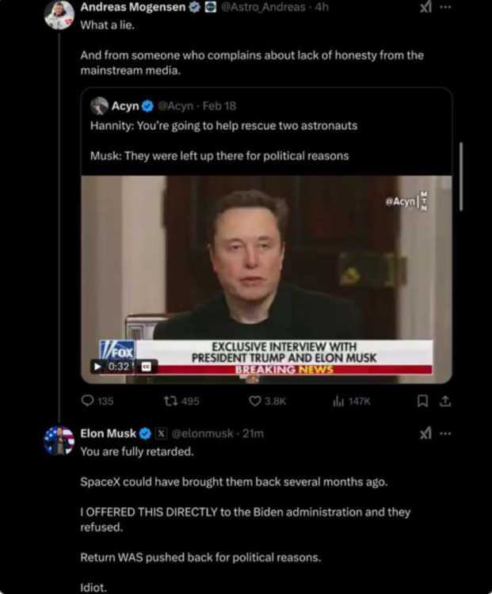Open Andreas Mogensen's profile picture

click(59, 16)
